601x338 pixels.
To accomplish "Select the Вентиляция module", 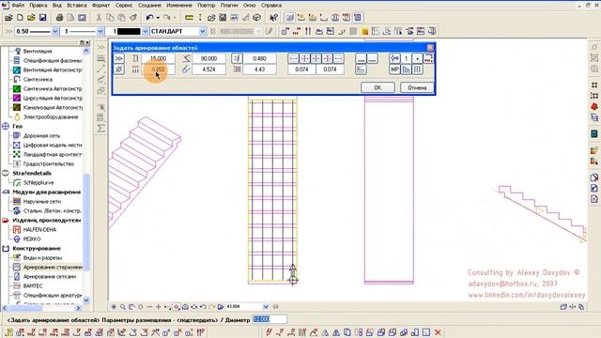I will coord(38,51).
